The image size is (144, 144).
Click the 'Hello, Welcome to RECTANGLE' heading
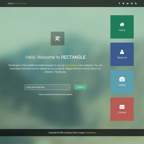pos(56,57)
